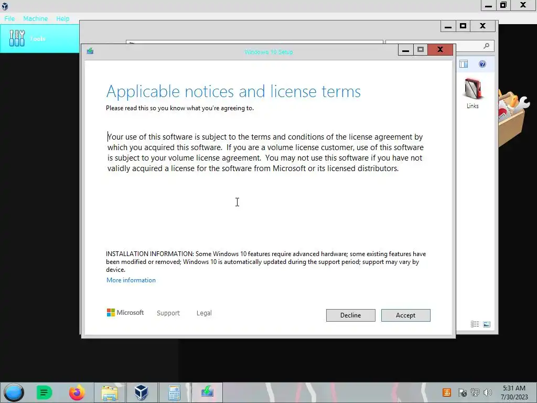Launch Firefox from the taskbar
This screenshot has height=403, width=537.
tap(77, 393)
